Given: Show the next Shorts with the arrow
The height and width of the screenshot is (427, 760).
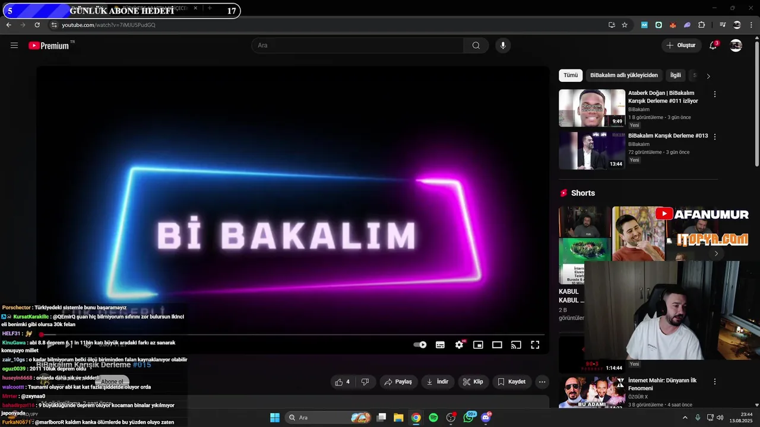Looking at the screenshot, I should [x=716, y=254].
